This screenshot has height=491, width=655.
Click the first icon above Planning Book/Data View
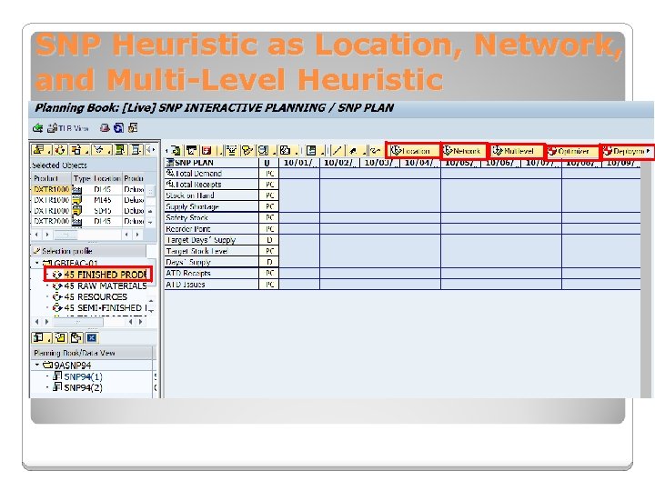tap(41, 337)
